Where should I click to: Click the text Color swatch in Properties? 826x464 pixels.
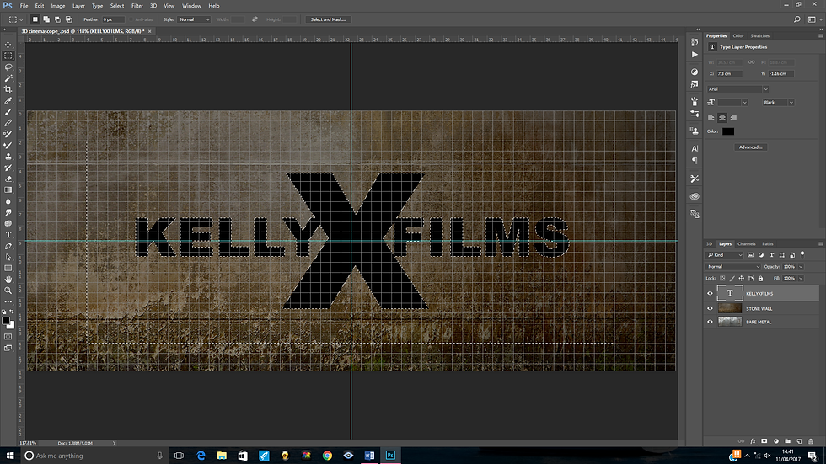[x=728, y=131]
